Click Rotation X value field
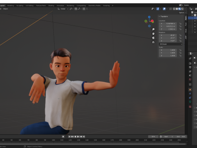This screenshot has width=197, height=148. click(168, 35)
